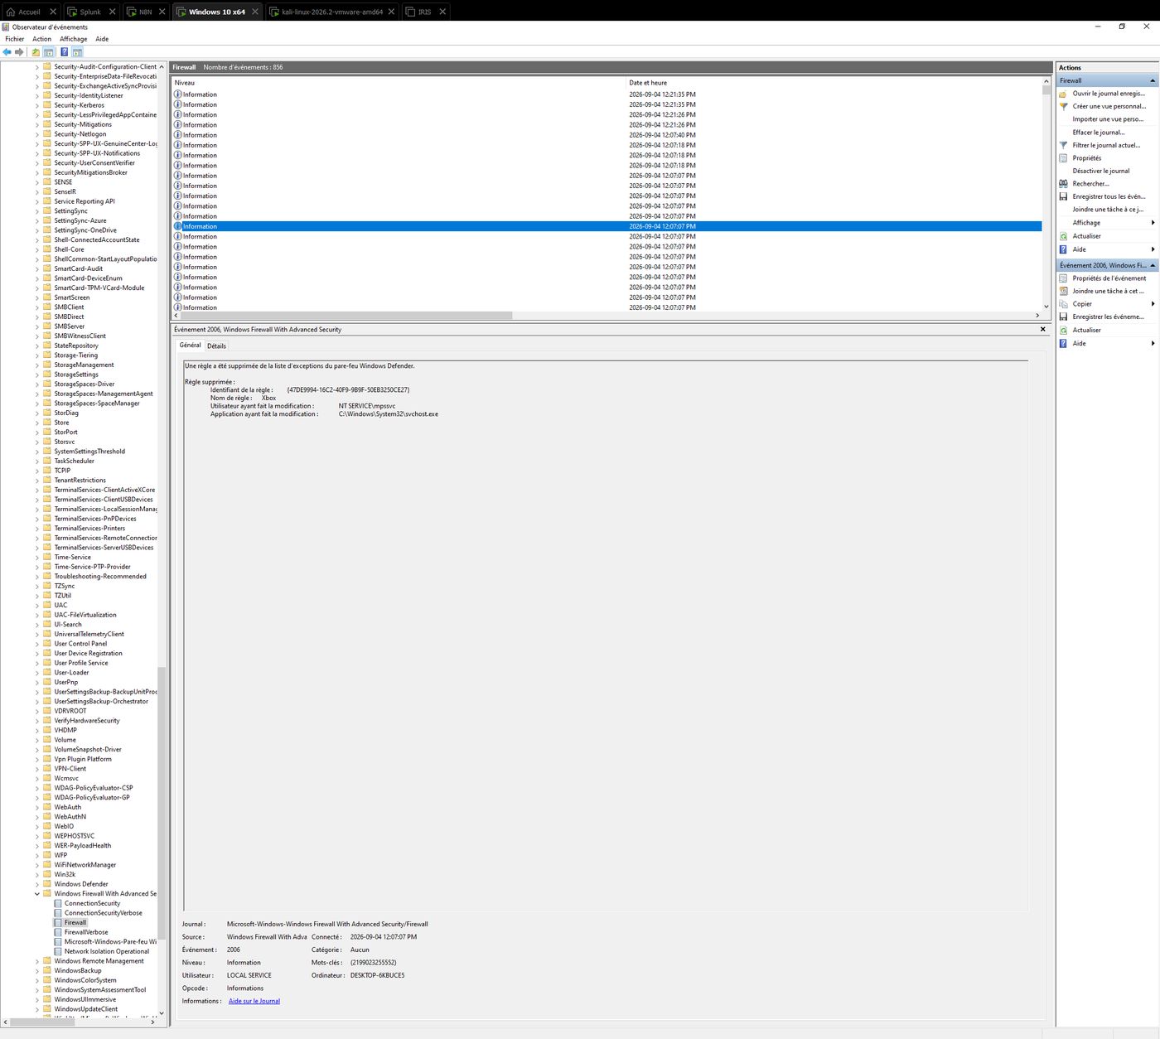The height and width of the screenshot is (1039, 1160).
Task: Click the Joindre une tâche à cet événement icon
Action: click(x=1064, y=291)
